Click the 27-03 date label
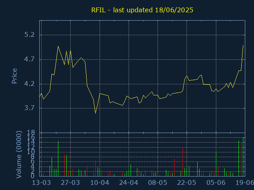Viewport: 254px width, 190px height. point(70,183)
